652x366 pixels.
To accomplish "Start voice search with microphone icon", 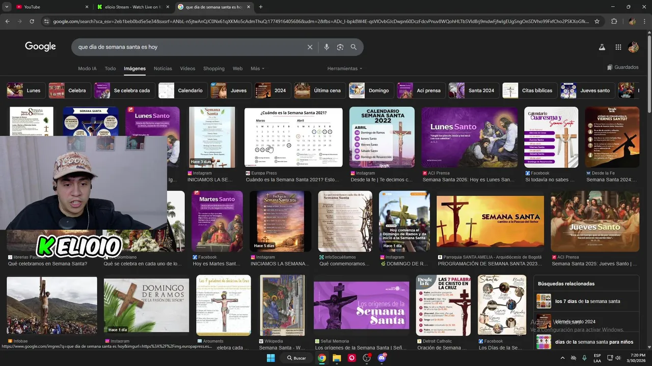I will tap(327, 47).
